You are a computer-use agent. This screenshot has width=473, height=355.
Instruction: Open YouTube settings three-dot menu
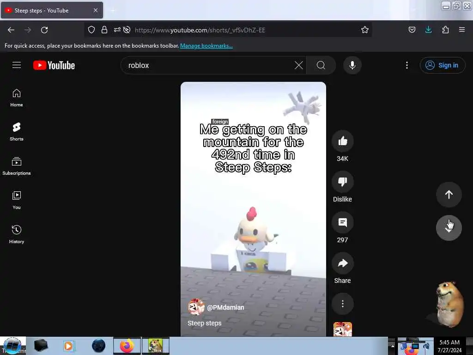pos(407,65)
